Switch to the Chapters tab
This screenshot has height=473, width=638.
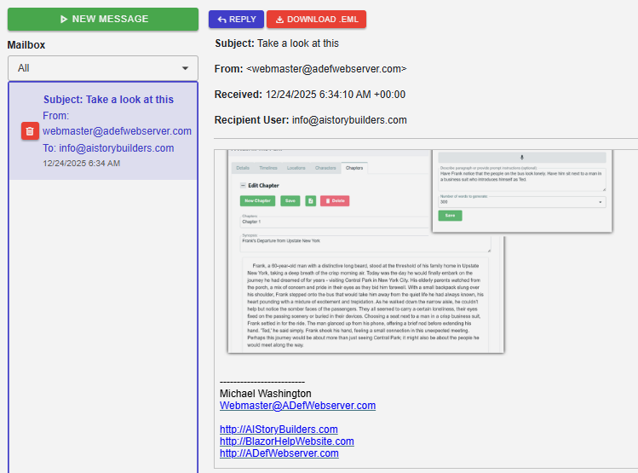pyautogui.click(x=353, y=169)
